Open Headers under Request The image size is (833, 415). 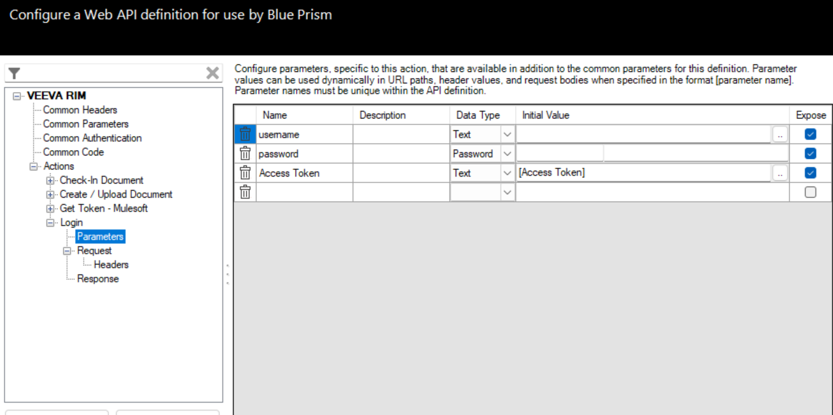pos(111,264)
